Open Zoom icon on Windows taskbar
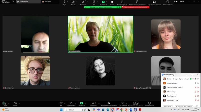Viewport: 201px width, 112px height. pos(131,109)
